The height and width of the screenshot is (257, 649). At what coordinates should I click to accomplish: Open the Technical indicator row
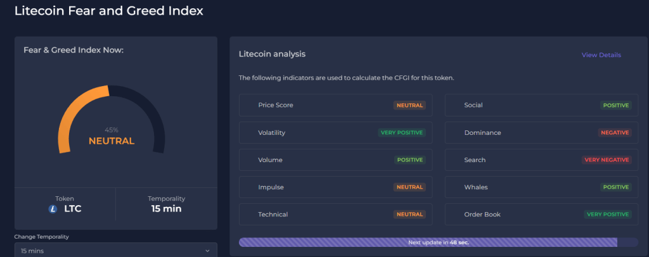point(336,215)
